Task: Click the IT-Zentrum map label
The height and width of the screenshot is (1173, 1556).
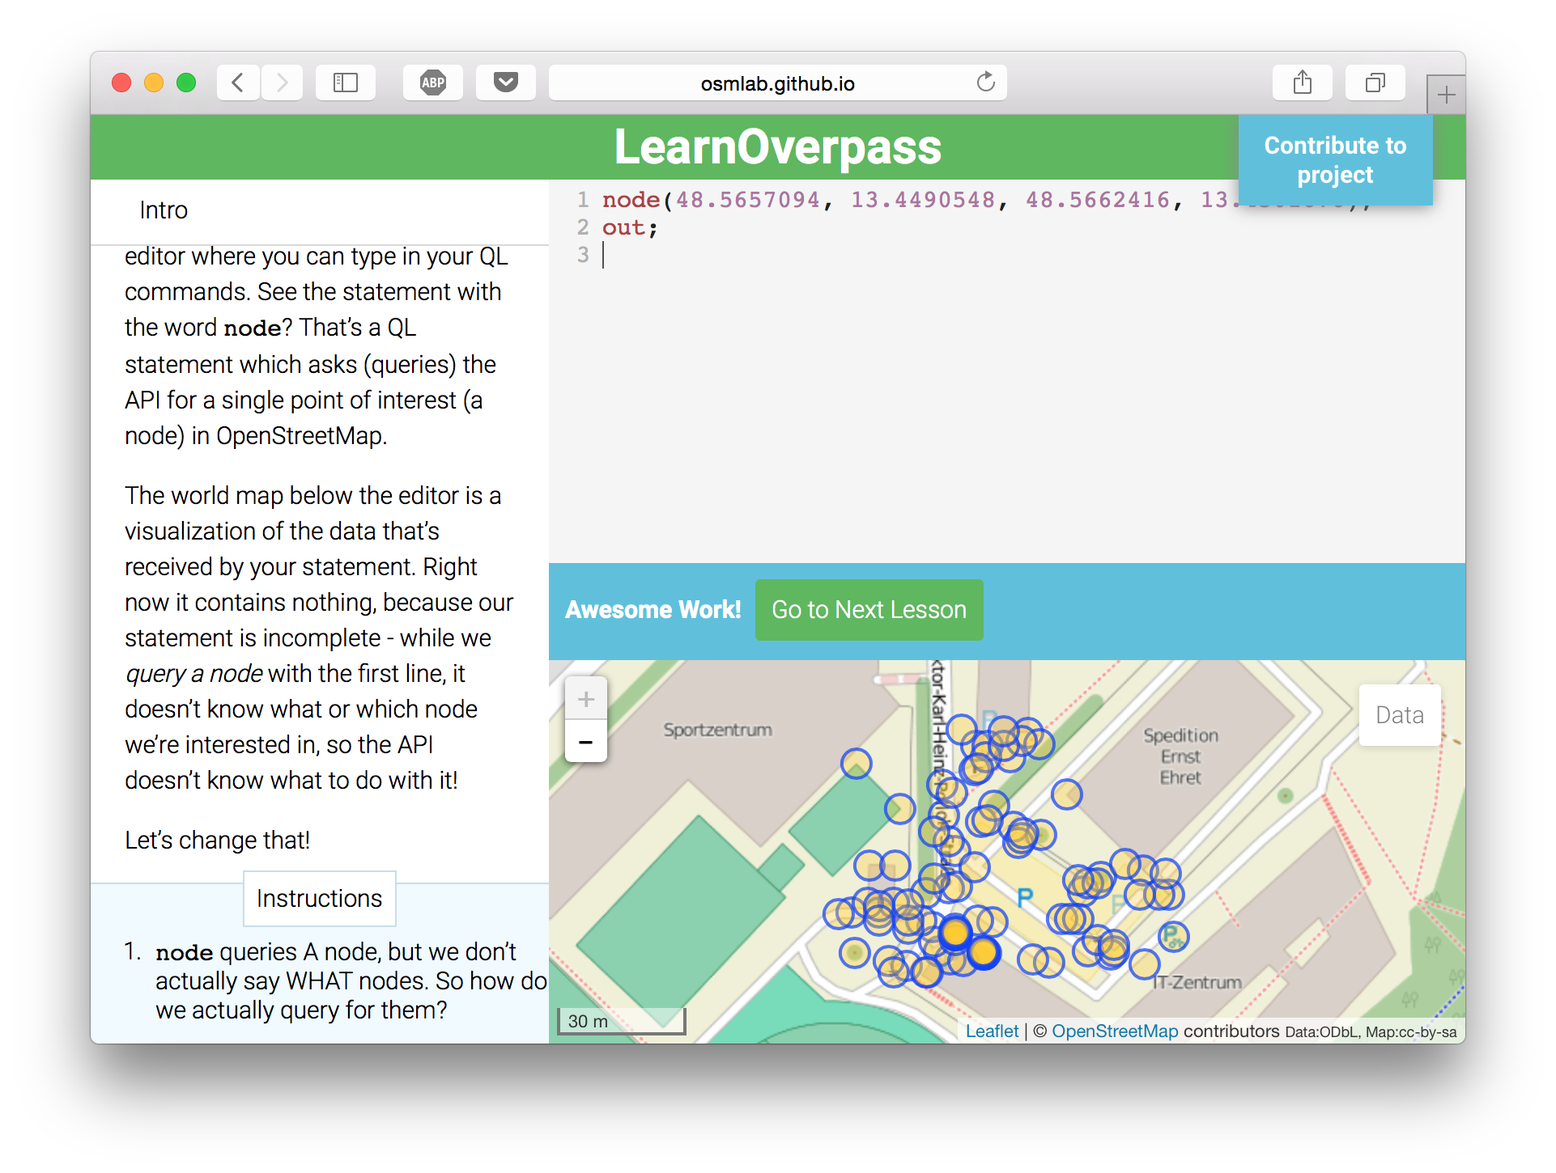Action: point(1197,982)
